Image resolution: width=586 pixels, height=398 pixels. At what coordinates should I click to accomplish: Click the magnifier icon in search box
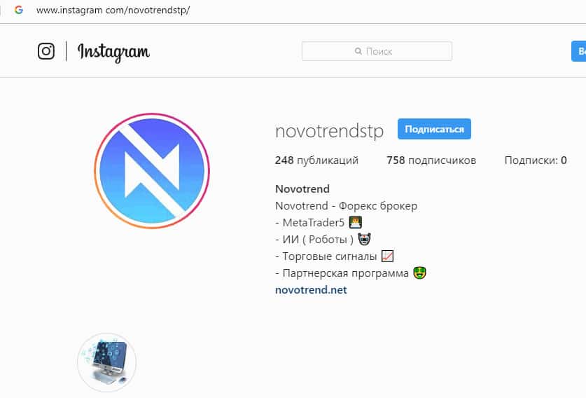pos(358,51)
